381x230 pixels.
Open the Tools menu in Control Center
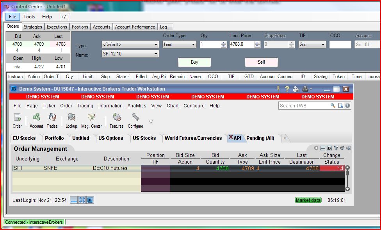29,17
